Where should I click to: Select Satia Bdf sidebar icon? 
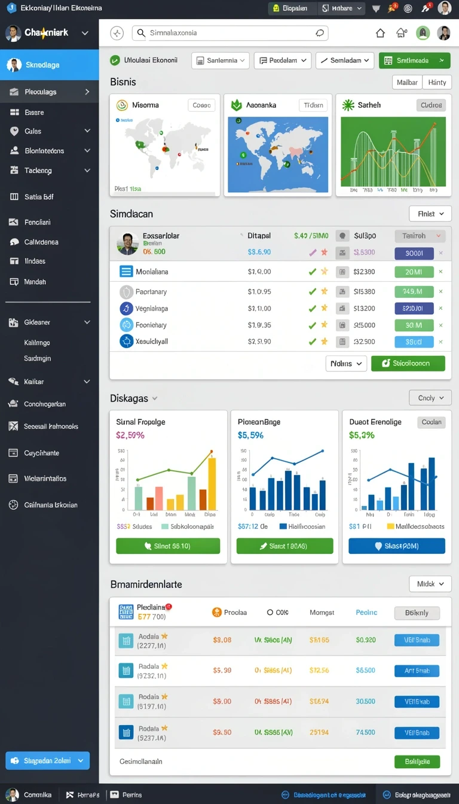coord(14,196)
